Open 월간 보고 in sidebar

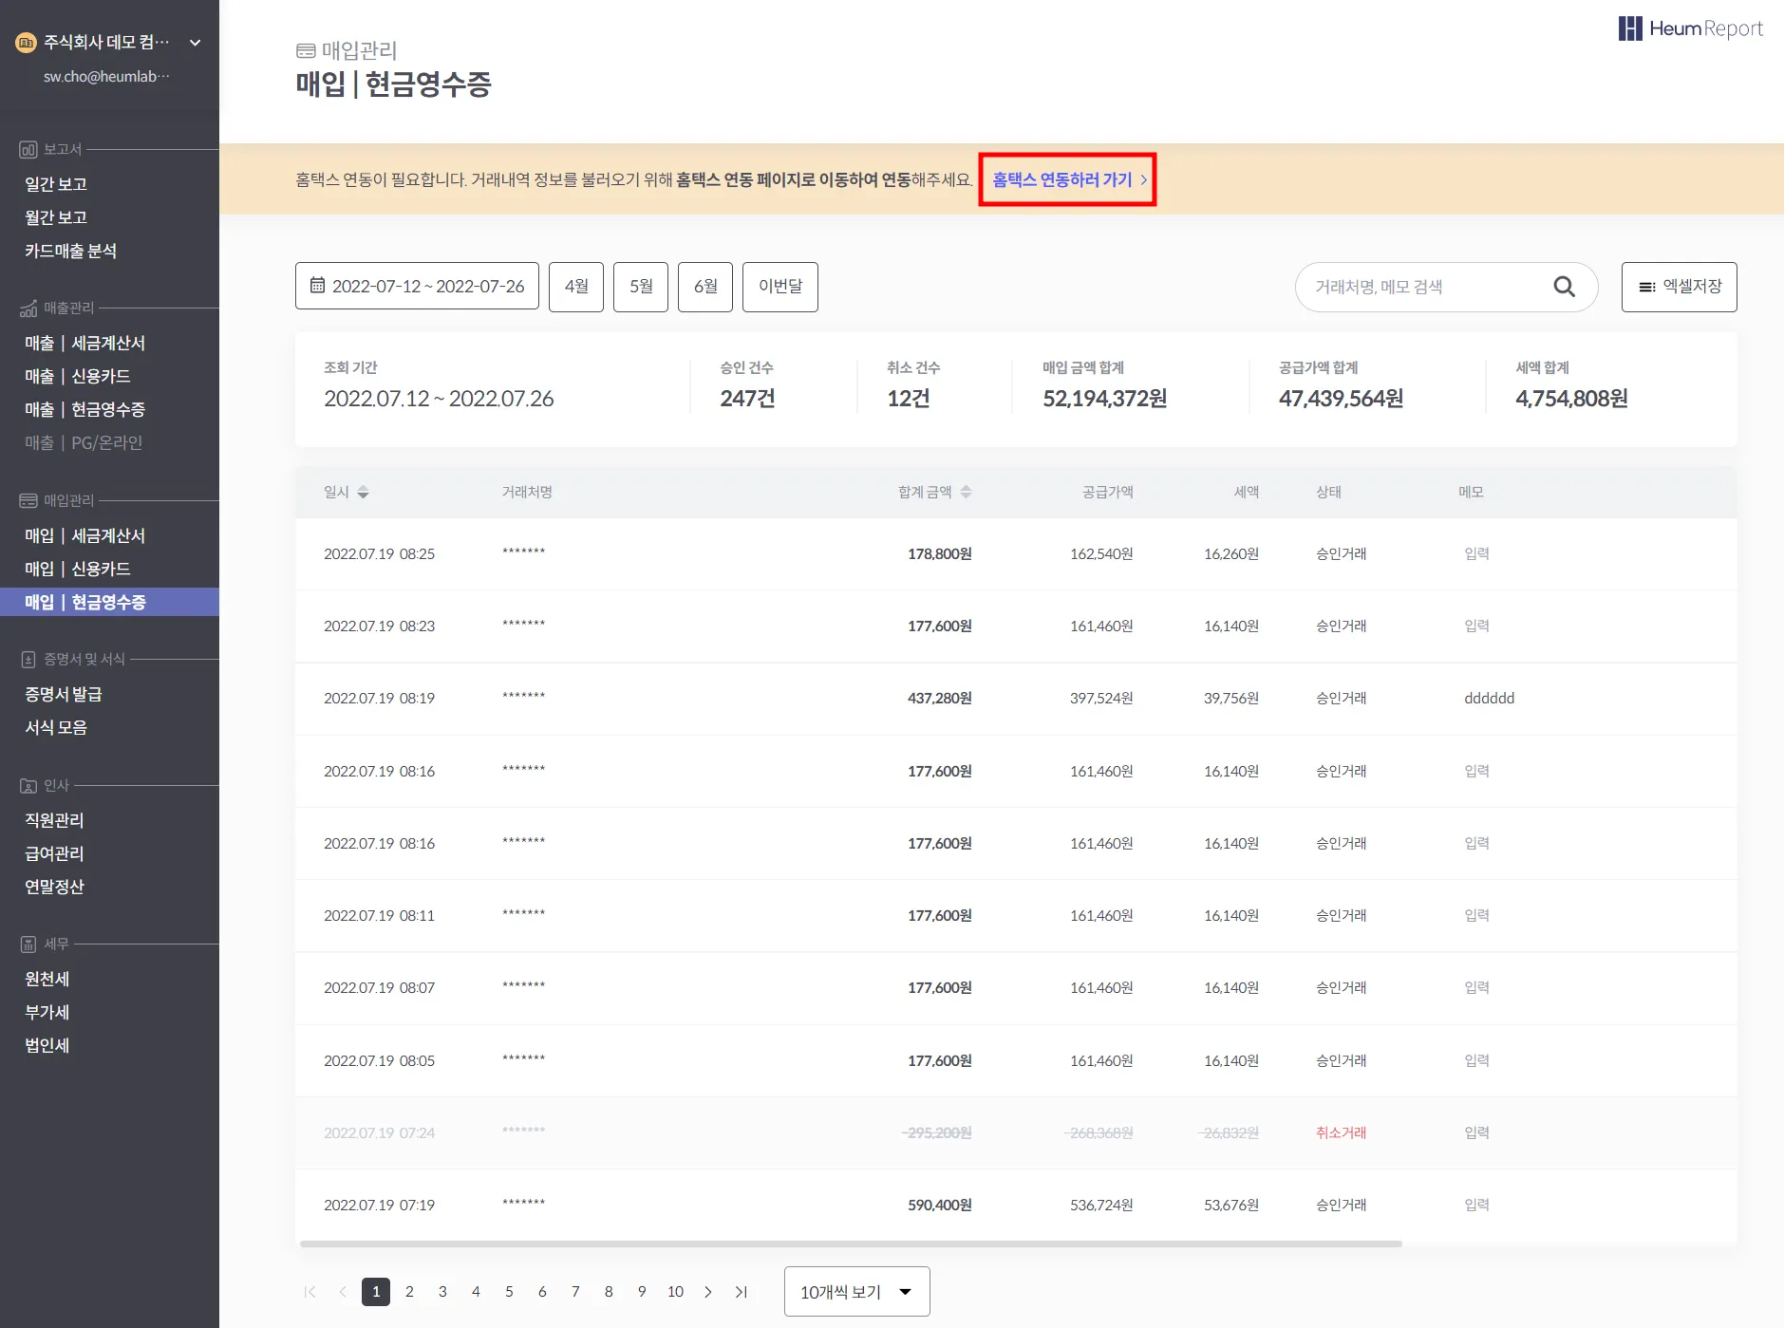coord(56,217)
